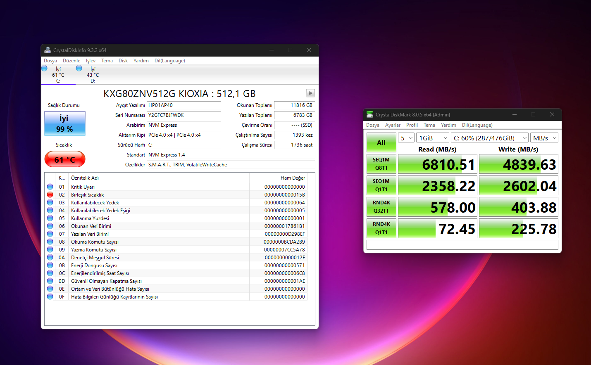This screenshot has height=365, width=591.
Task: Click the İyi 99 % health status button
Action: click(65, 123)
